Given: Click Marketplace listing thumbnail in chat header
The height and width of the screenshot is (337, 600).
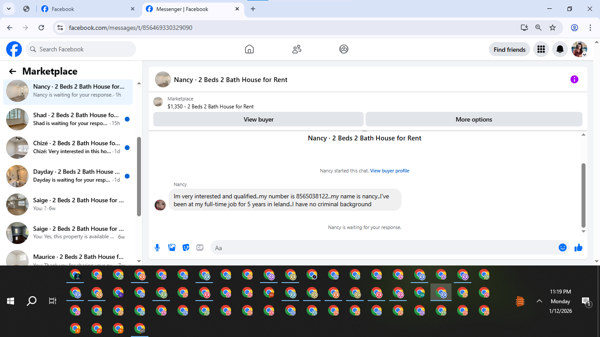Looking at the screenshot, I should tap(158, 102).
